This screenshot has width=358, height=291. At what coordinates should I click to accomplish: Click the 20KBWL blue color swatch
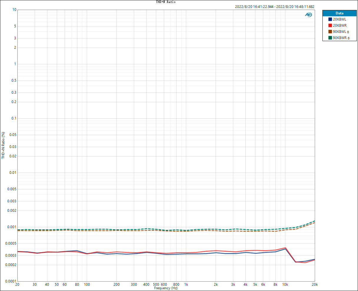330,19
